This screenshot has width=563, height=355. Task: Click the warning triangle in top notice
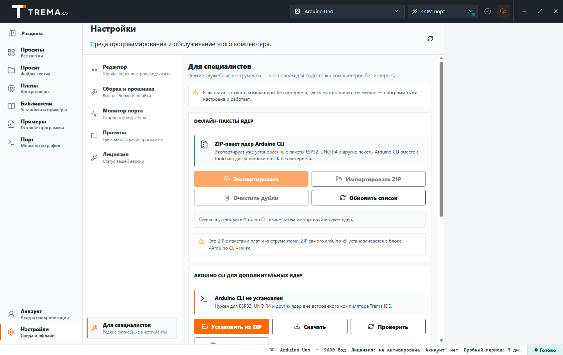click(196, 93)
